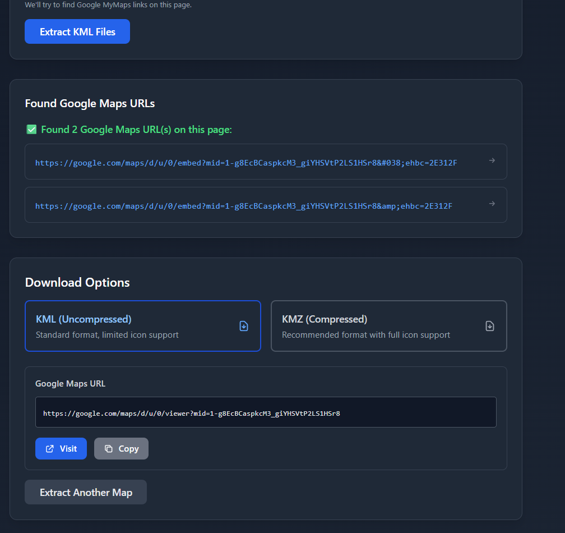Copy the Google Maps URL
The height and width of the screenshot is (533, 565).
click(x=121, y=449)
